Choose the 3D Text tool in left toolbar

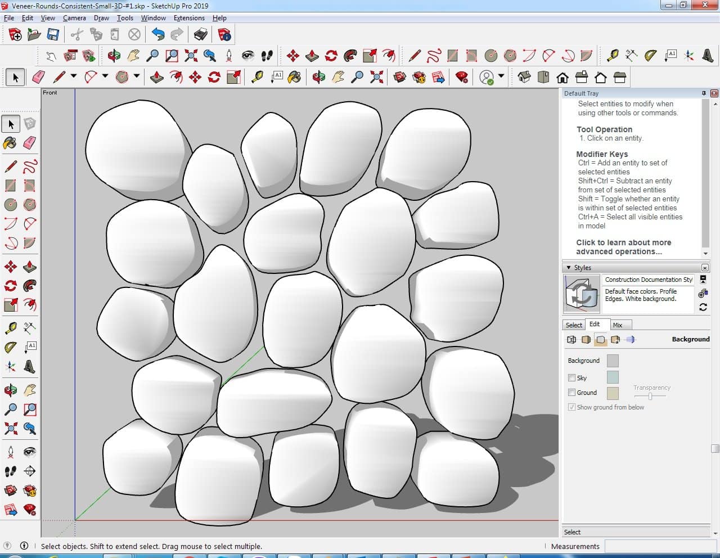tap(30, 367)
